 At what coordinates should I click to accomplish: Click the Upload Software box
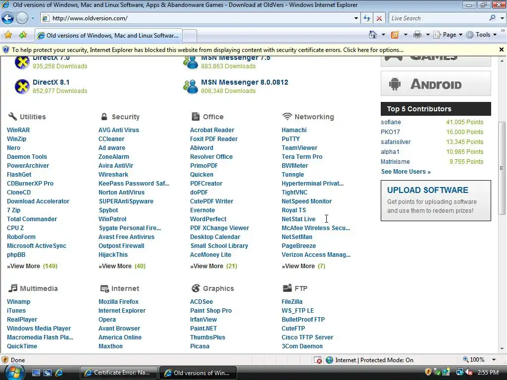pos(436,201)
